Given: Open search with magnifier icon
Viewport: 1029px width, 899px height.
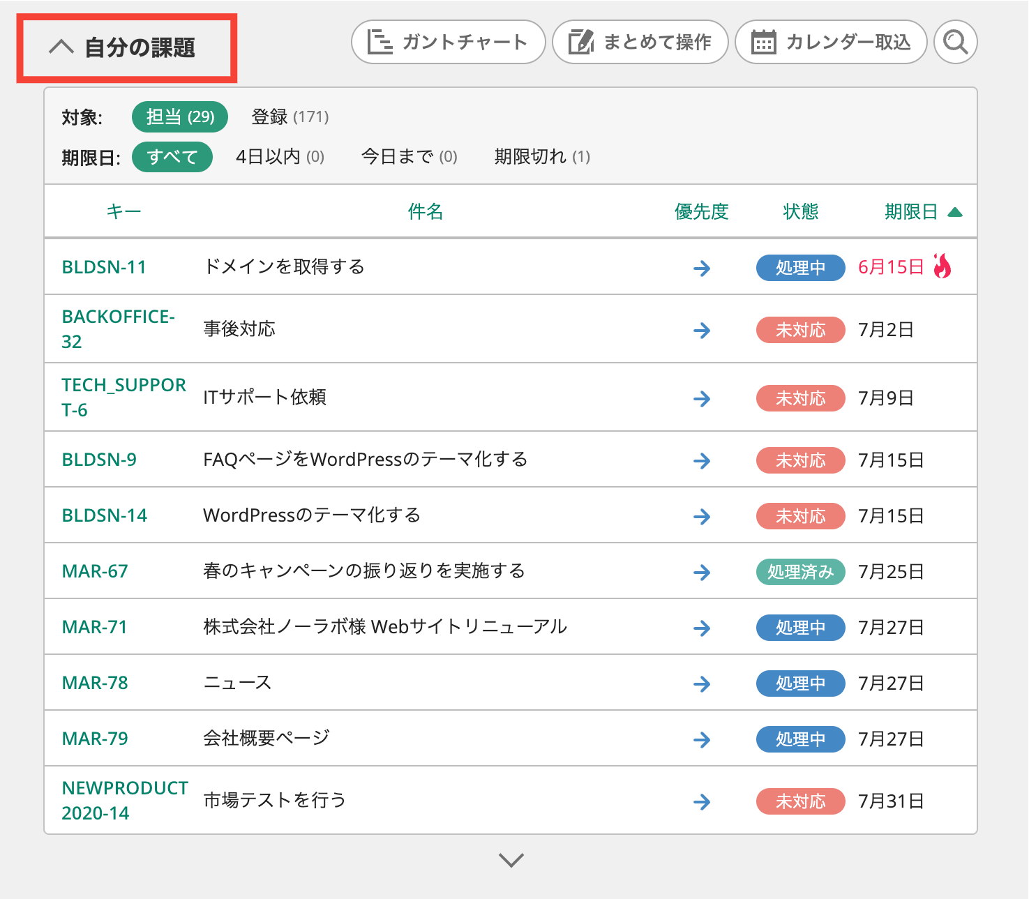Looking at the screenshot, I should point(956,42).
